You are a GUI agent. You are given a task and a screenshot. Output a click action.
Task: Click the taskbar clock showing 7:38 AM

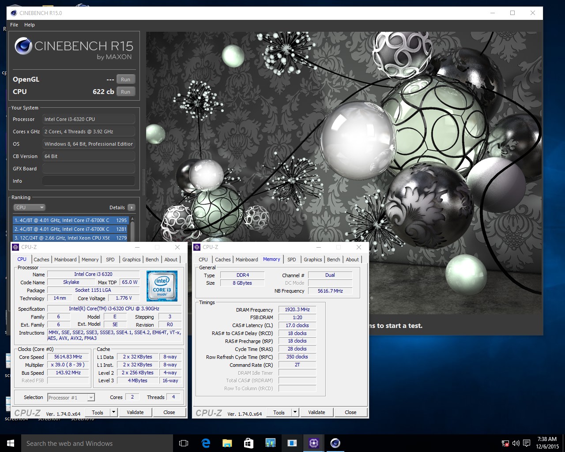point(547,443)
